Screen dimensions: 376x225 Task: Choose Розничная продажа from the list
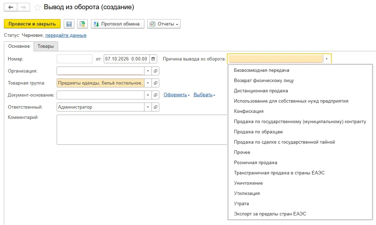point(255,162)
